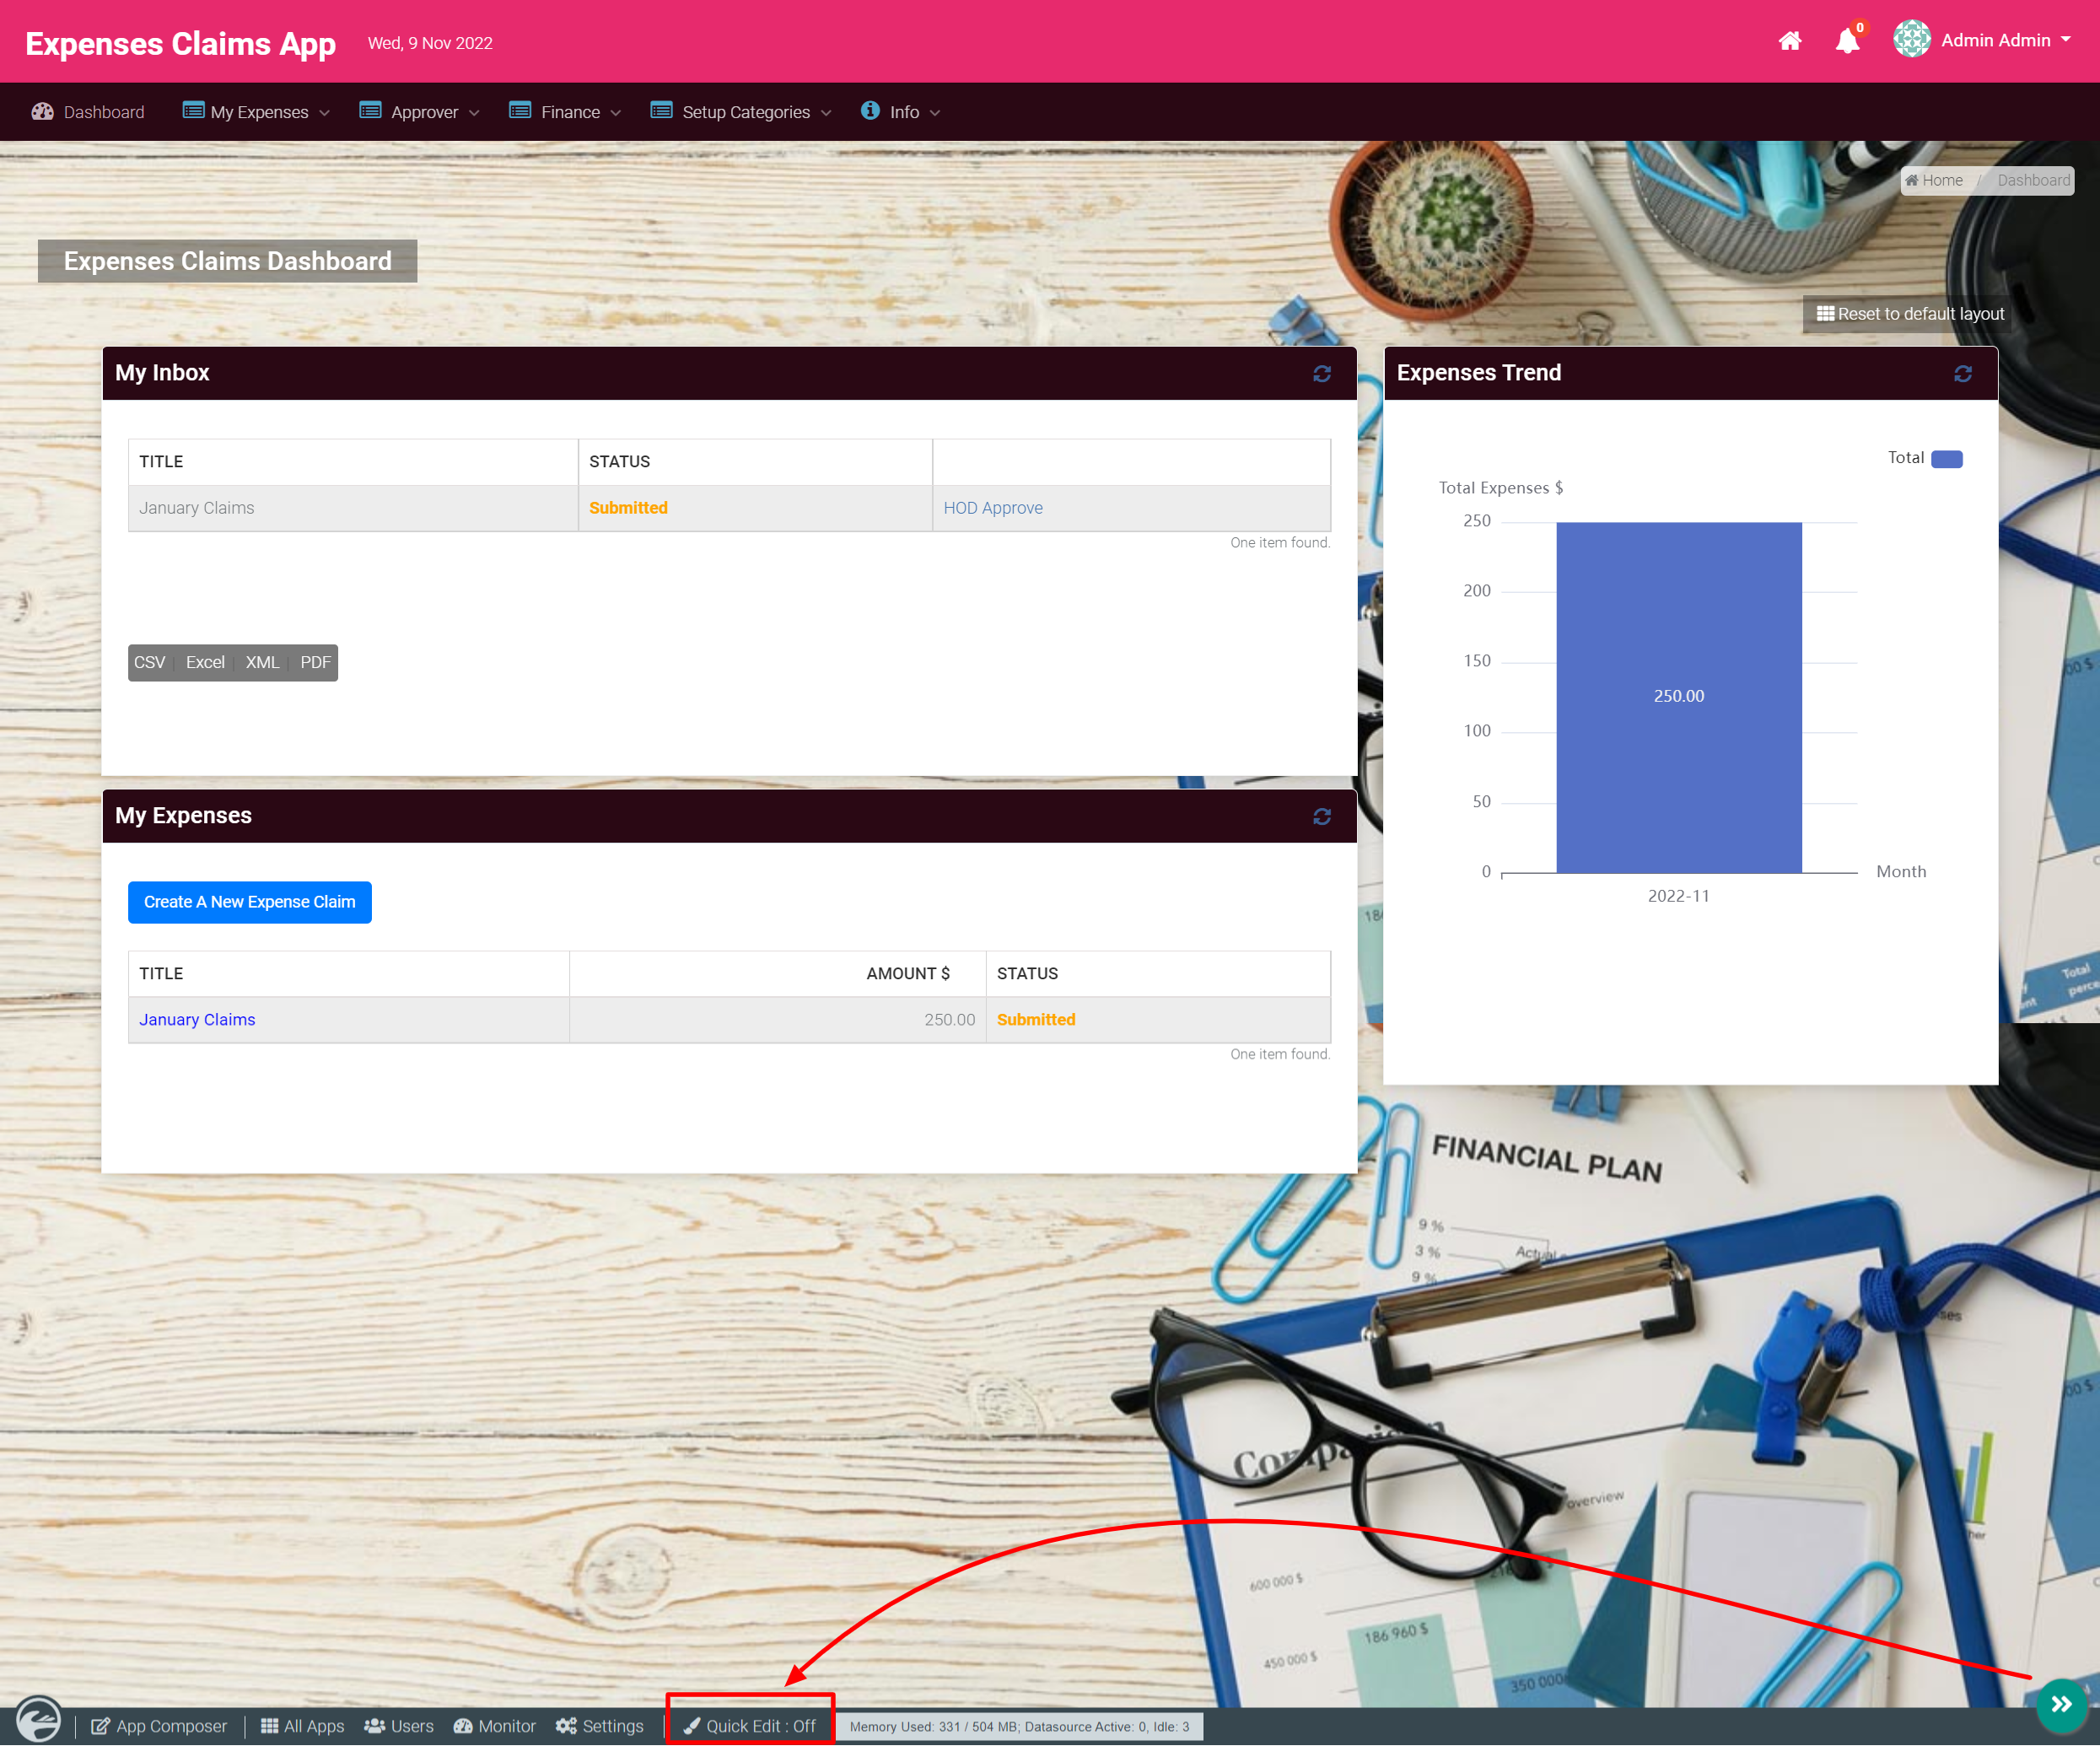2100x1746 pixels.
Task: Expand the Admin Admin user dropdown
Action: click(x=1996, y=41)
